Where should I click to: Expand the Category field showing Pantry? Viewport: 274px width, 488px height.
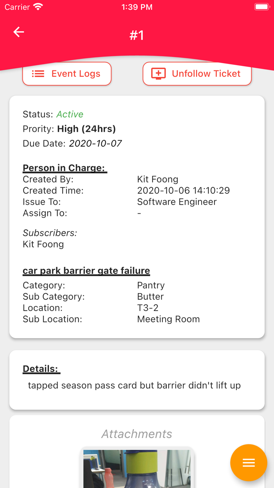(151, 285)
